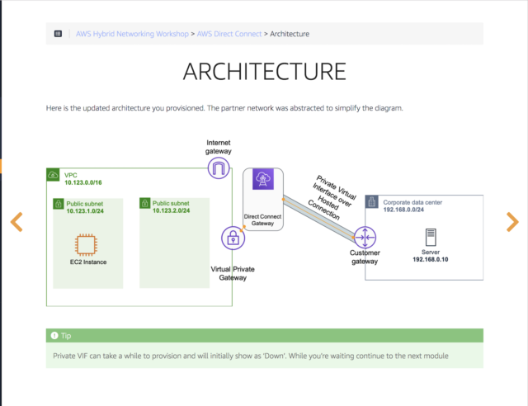The image size is (528, 406).
Task: Click the green VPC cloud icon
Action: coord(54,175)
